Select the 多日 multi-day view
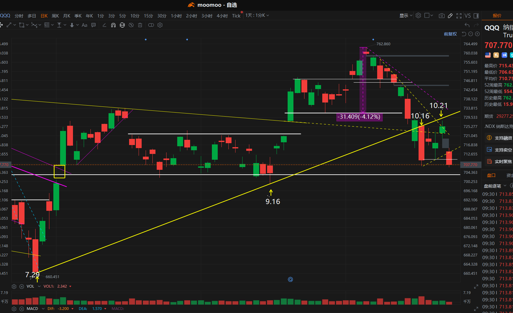The height and width of the screenshot is (313, 513). 32,16
